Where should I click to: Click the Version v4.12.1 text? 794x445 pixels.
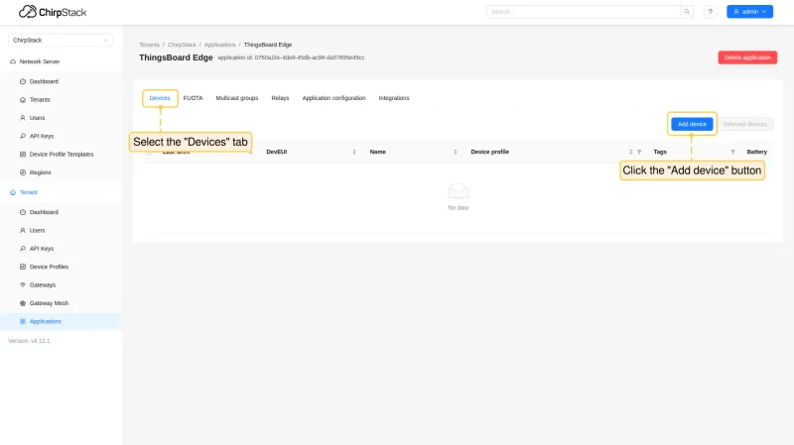(x=29, y=341)
